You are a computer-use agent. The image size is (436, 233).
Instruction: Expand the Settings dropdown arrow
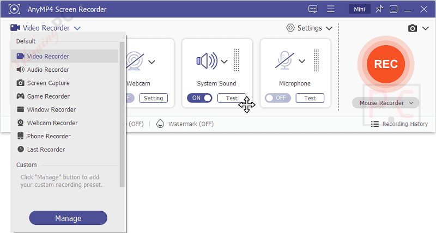(x=329, y=28)
